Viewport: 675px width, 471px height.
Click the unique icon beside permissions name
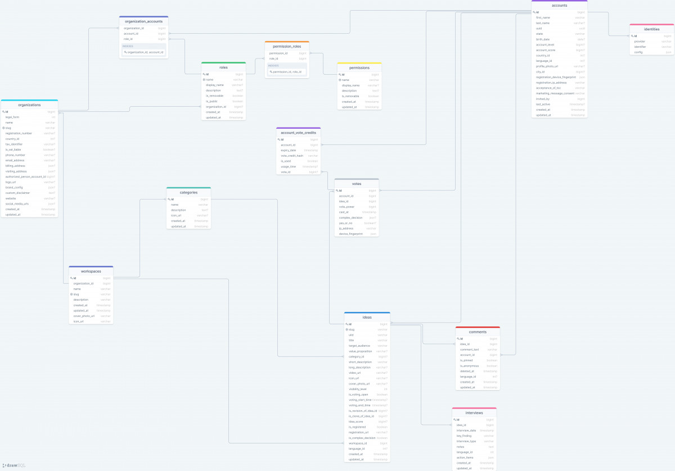pyautogui.click(x=340, y=80)
